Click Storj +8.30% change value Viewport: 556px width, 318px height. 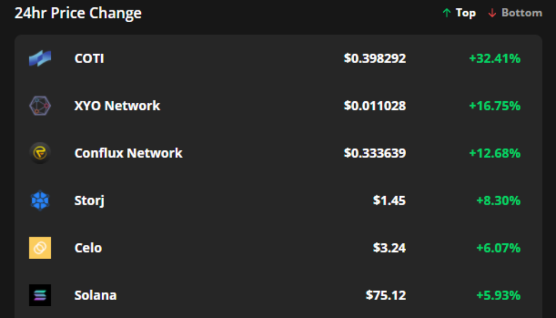pyautogui.click(x=498, y=201)
